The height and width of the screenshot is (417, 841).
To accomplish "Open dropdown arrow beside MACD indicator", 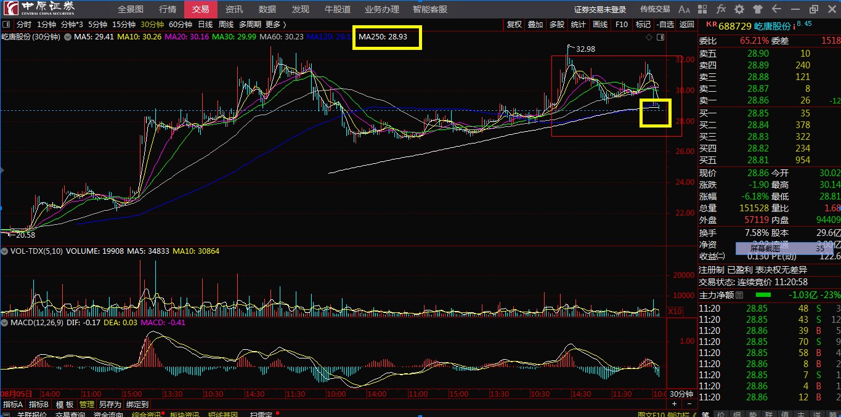I will tap(5, 323).
